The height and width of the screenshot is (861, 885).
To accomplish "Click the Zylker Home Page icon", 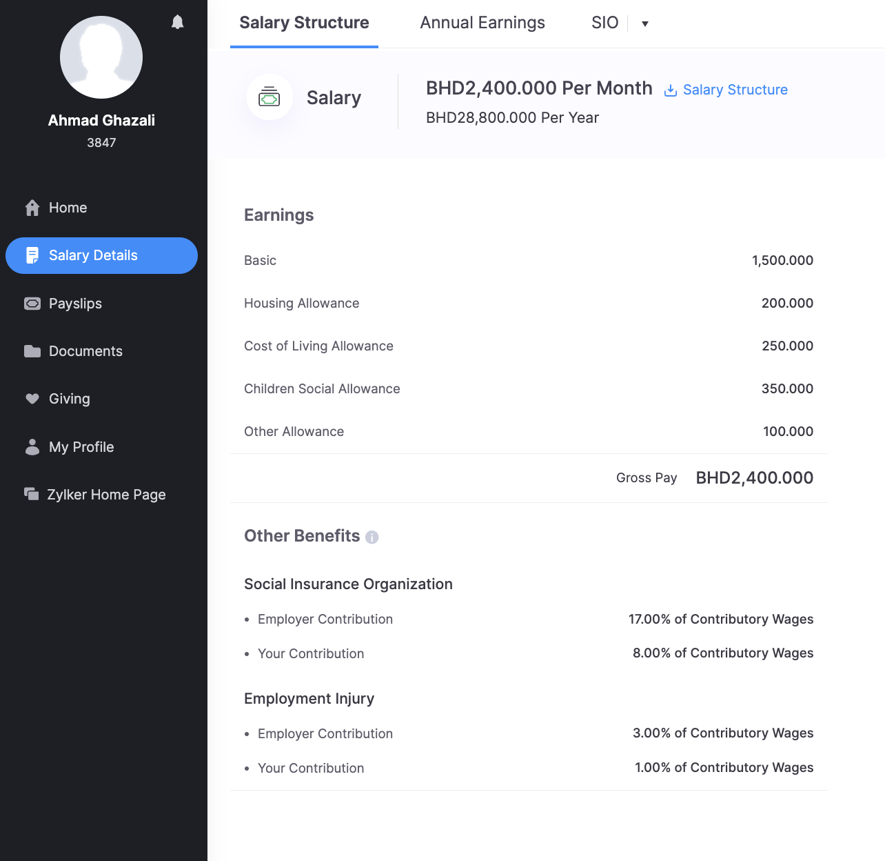I will point(32,494).
